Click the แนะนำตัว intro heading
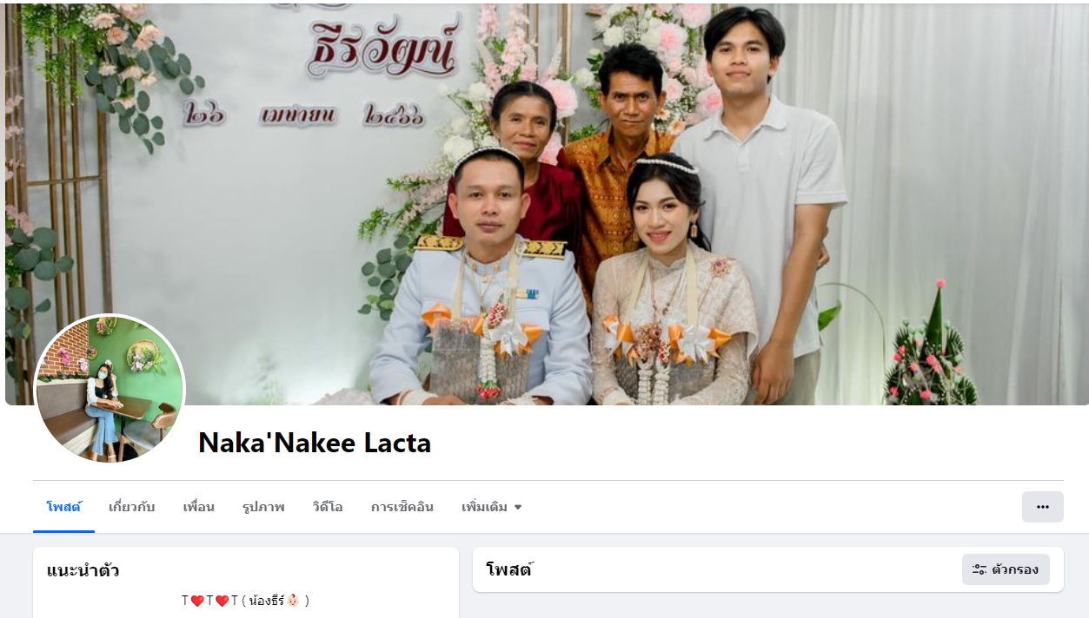1089x618 pixels. pos(83,570)
